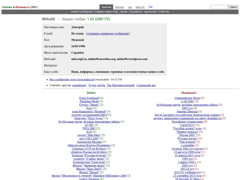Viewport: 240px width, 180px height.
Task: Open the 15 апреля 2011 года topic
Action: point(187,155)
